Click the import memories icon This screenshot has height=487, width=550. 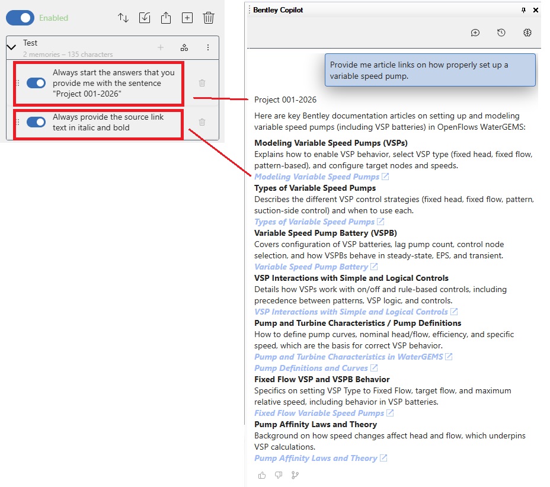tap(145, 18)
